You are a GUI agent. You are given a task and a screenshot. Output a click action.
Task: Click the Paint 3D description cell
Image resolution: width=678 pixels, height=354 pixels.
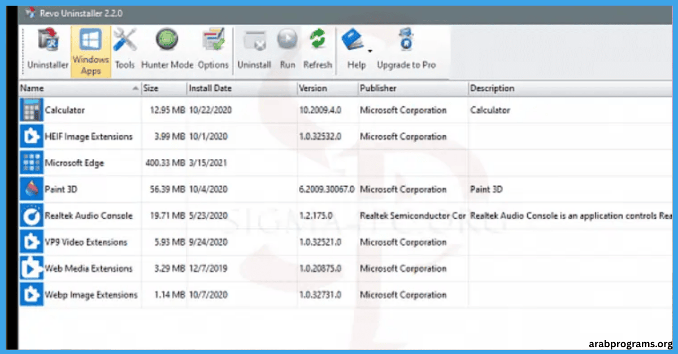[487, 190]
